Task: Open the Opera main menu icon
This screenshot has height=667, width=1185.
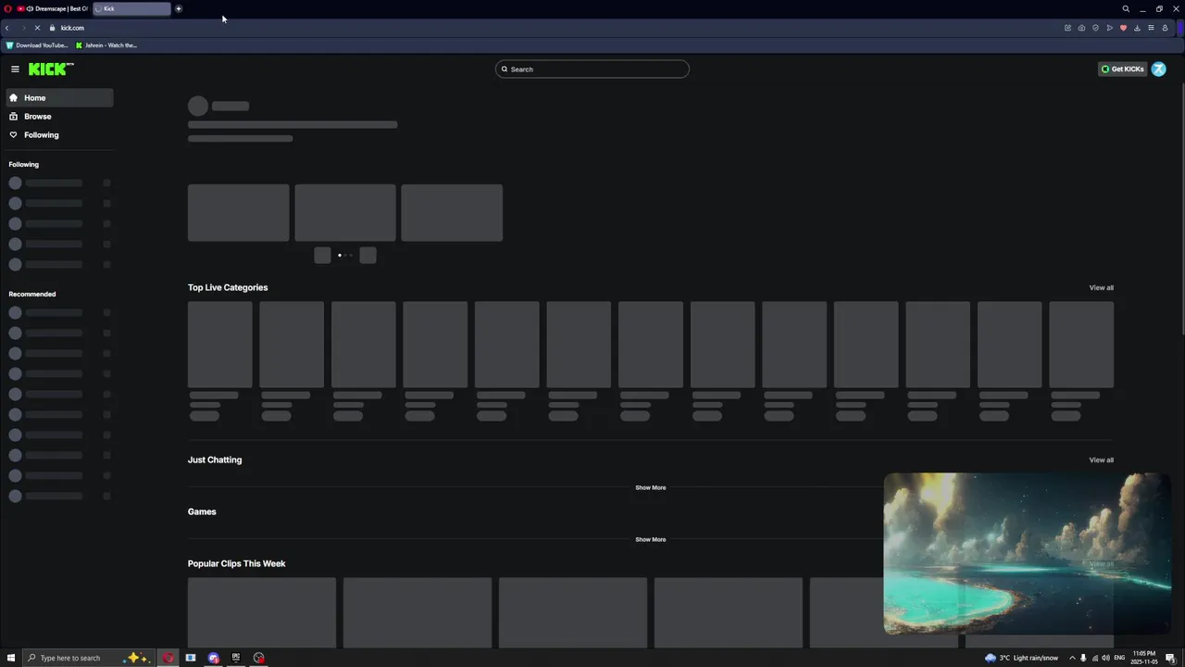Action: [7, 8]
